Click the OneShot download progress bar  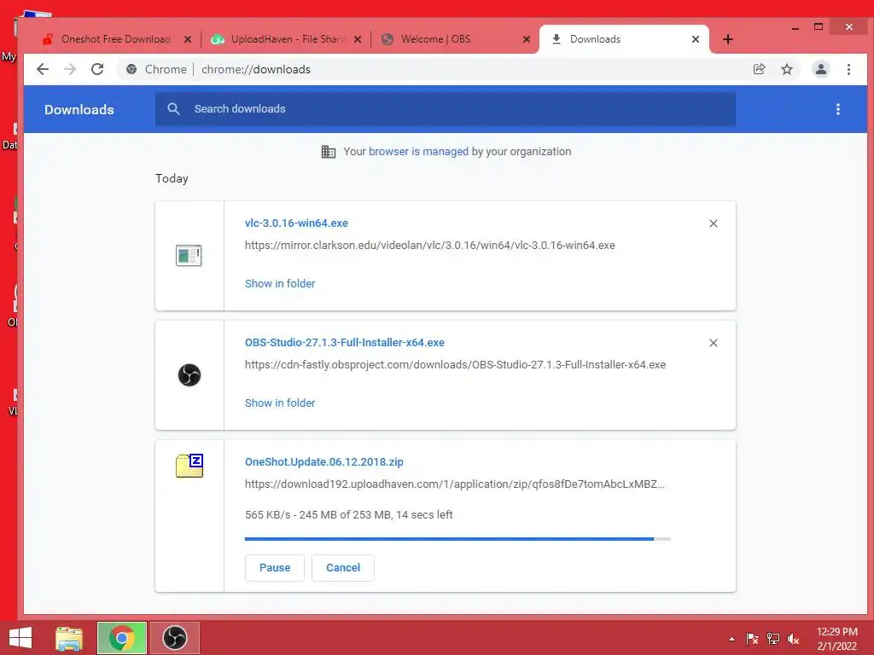coord(457,539)
